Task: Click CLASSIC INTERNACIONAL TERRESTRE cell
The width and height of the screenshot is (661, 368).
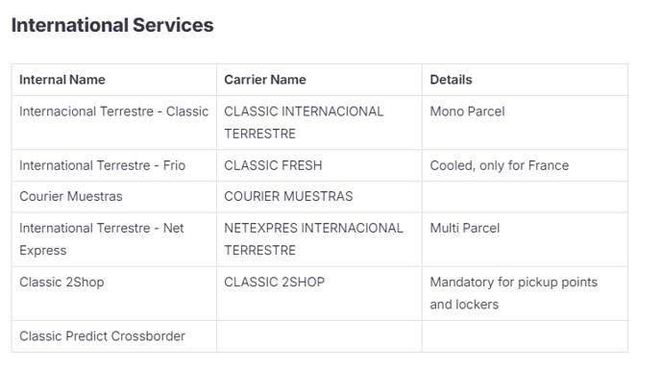Action: pos(319,123)
